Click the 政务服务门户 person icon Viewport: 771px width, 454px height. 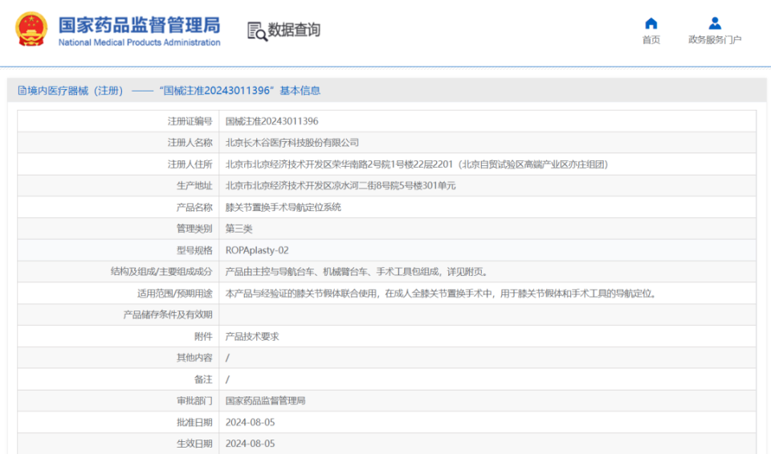[715, 23]
